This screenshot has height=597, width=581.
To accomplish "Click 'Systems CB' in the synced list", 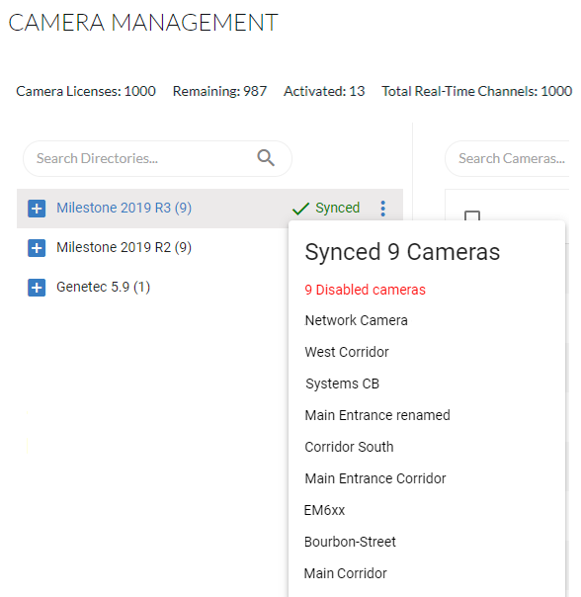I will pos(342,384).
